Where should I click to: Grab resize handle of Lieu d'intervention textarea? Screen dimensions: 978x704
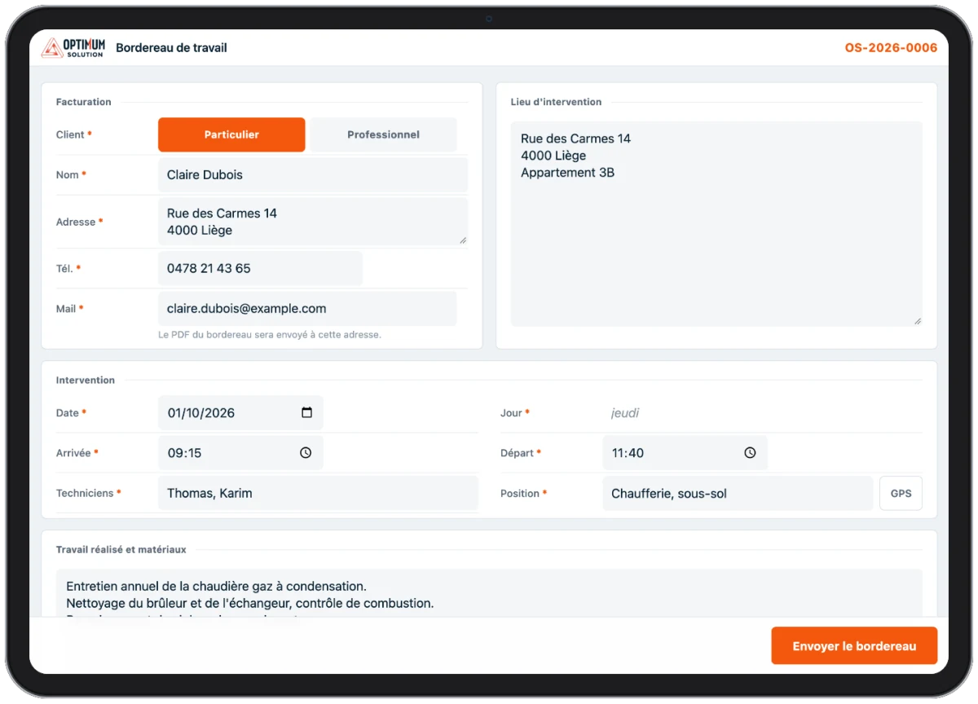(917, 320)
